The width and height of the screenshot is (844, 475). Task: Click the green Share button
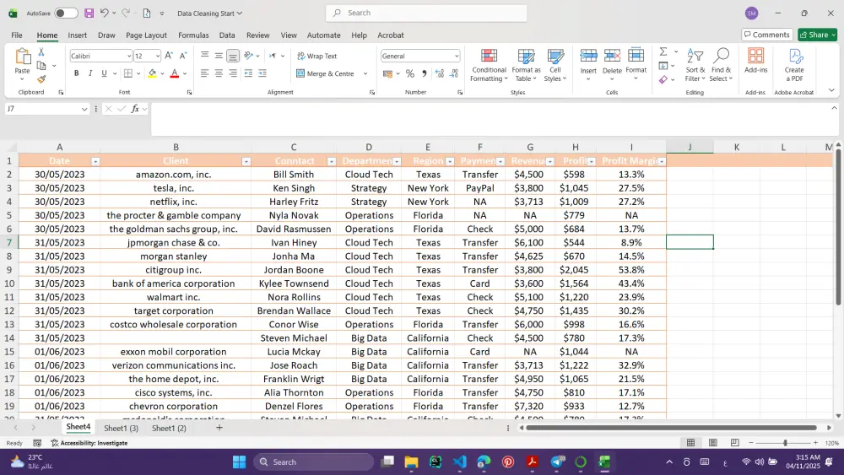(x=818, y=35)
